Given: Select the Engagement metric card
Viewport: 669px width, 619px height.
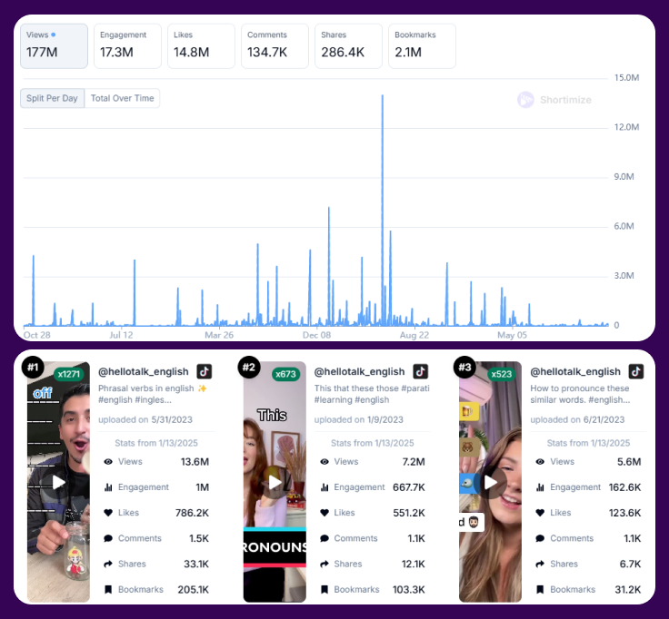Looking at the screenshot, I should pyautogui.click(x=127, y=45).
